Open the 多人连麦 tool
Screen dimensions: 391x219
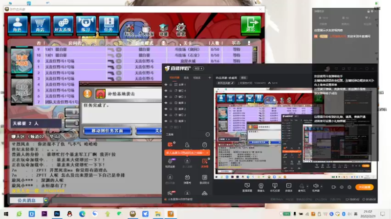(x=187, y=163)
